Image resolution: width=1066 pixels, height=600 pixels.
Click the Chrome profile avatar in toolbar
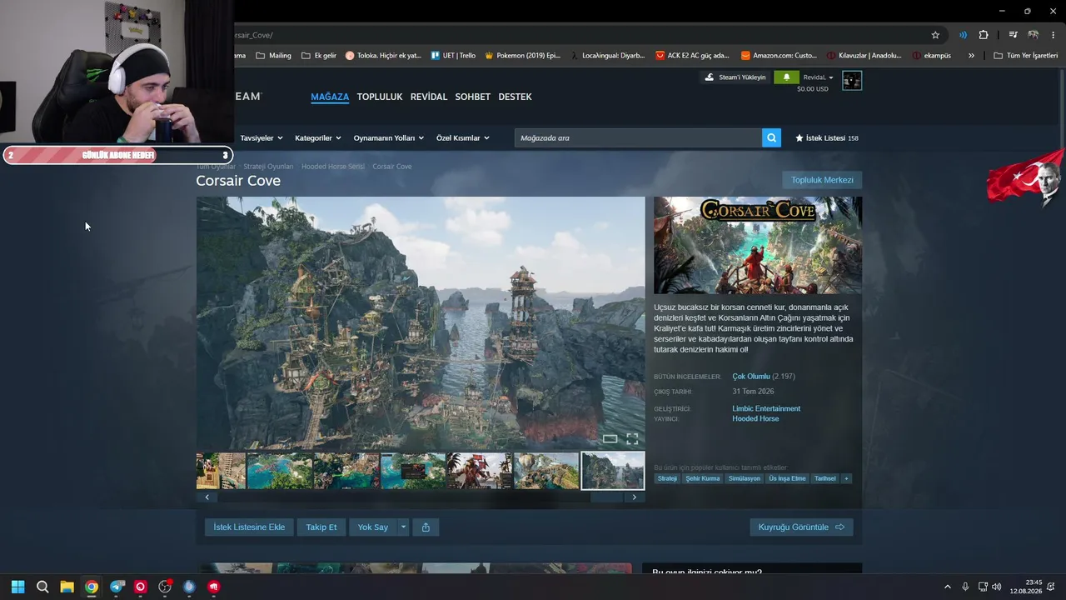(1034, 35)
